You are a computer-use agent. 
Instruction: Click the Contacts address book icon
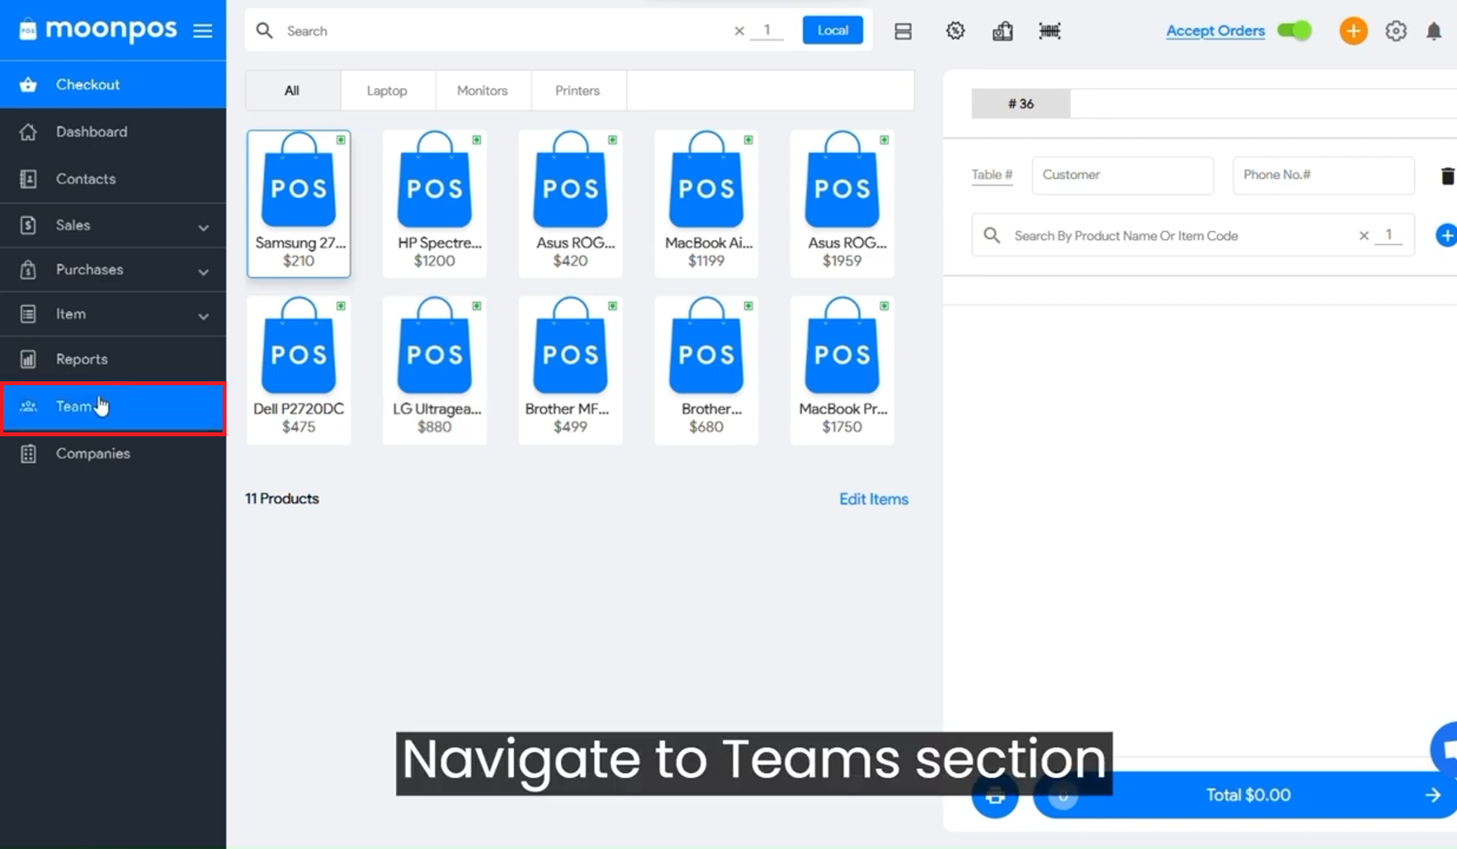tap(28, 179)
